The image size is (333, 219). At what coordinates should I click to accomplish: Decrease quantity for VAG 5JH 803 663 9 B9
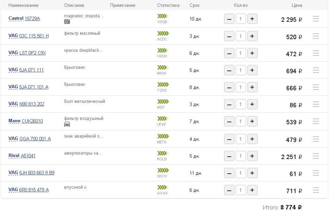coord(229,173)
